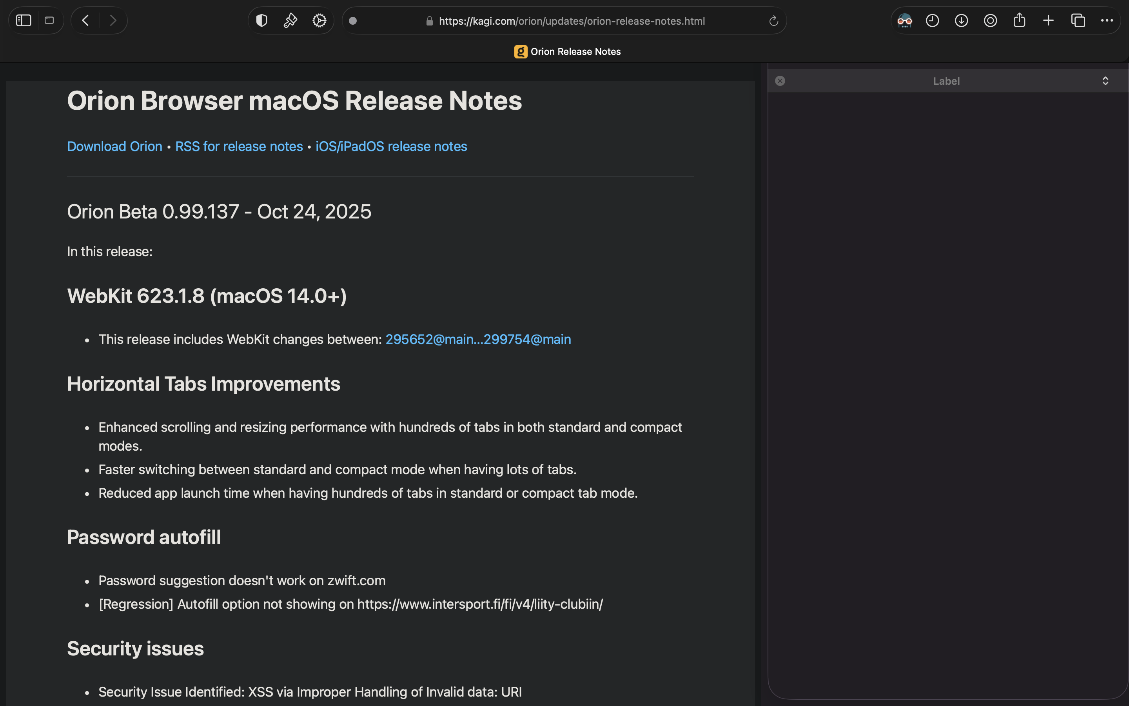Open a new tab with plus
Image resolution: width=1129 pixels, height=706 pixels.
[1048, 20]
